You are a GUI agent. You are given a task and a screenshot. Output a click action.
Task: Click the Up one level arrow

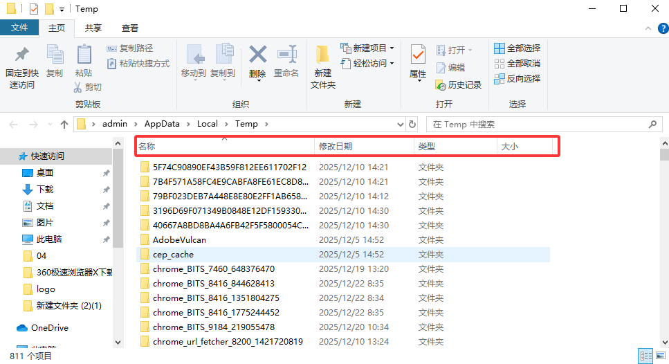[x=64, y=124]
